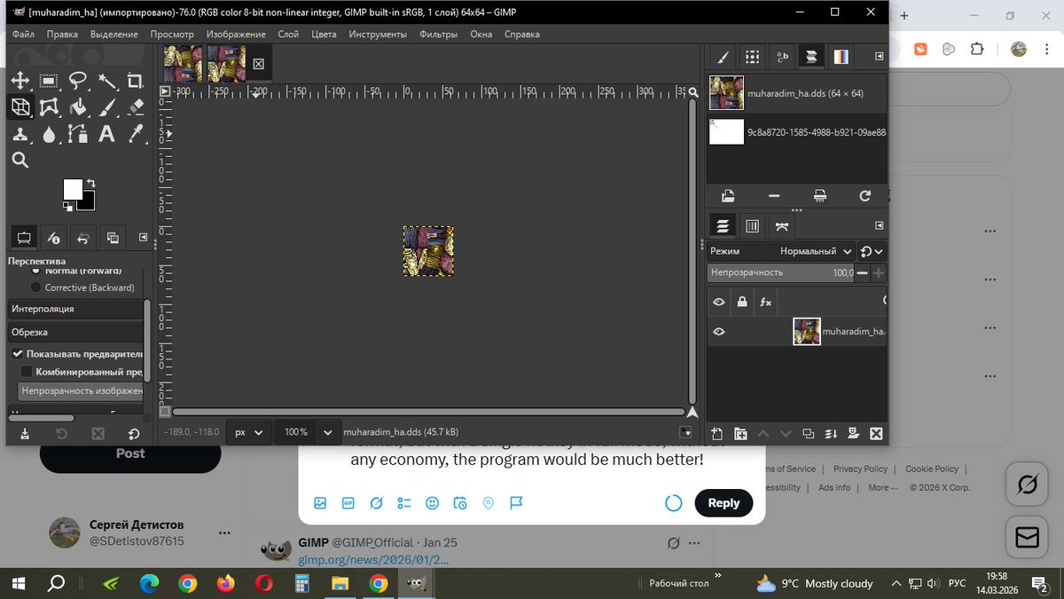Select the Fuzzy Select magic wand tool
1064x599 pixels.
click(x=107, y=82)
